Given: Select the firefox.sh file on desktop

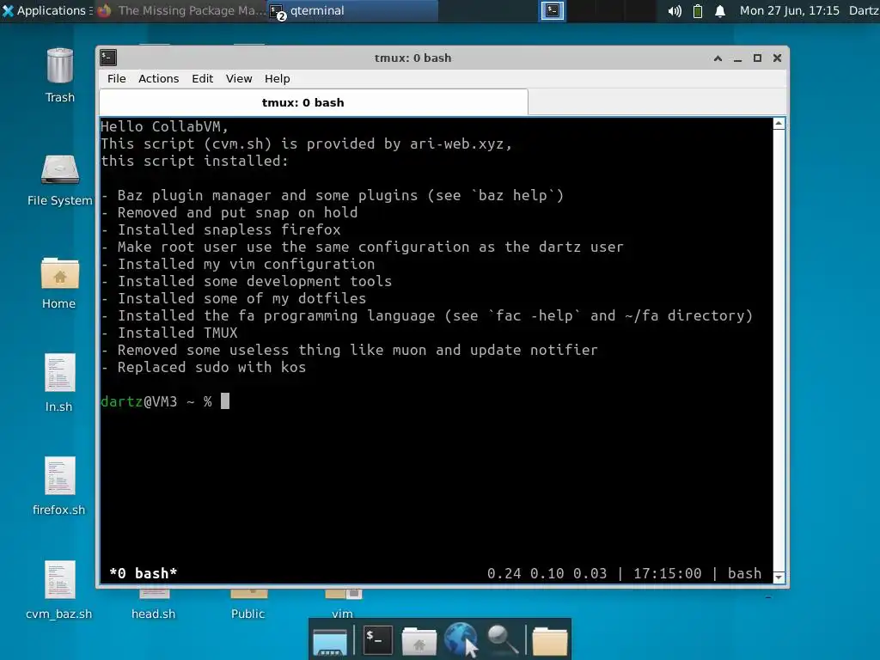Looking at the screenshot, I should pyautogui.click(x=59, y=476).
